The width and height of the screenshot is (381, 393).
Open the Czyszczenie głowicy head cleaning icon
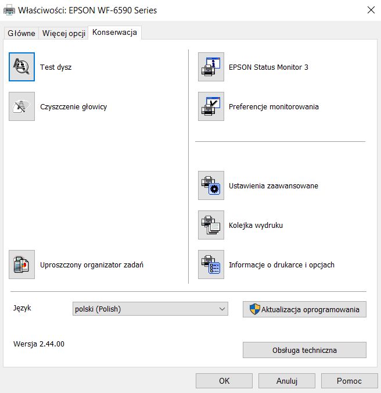[21, 106]
